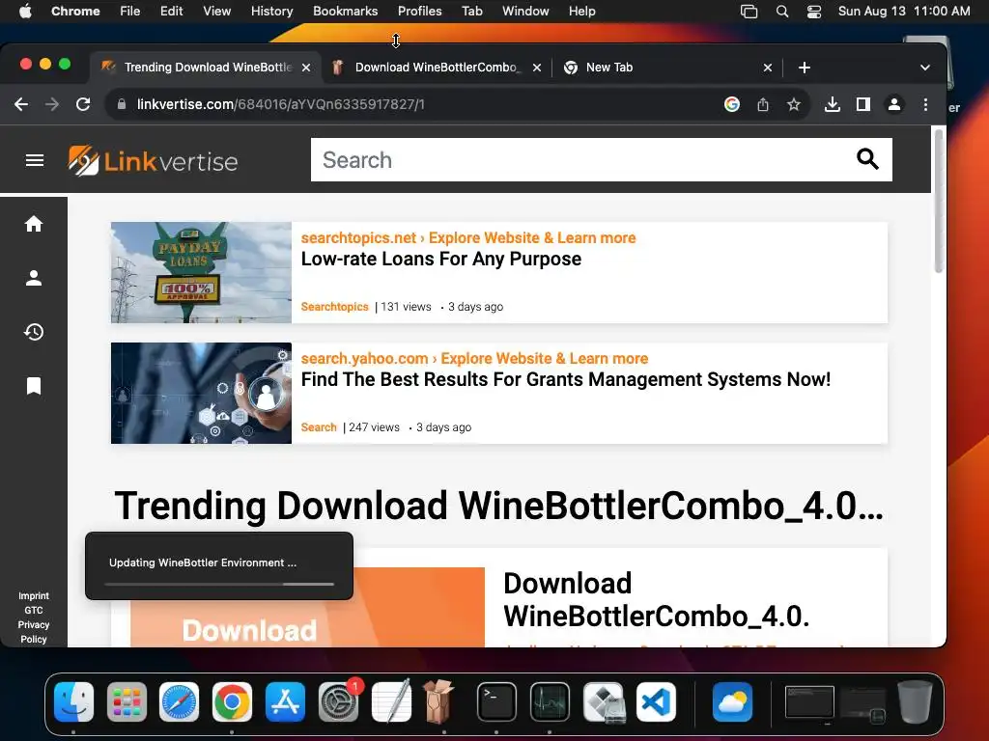Open the Payday Loans ad thumbnail
Screen dimensions: 989x741
click(201, 272)
